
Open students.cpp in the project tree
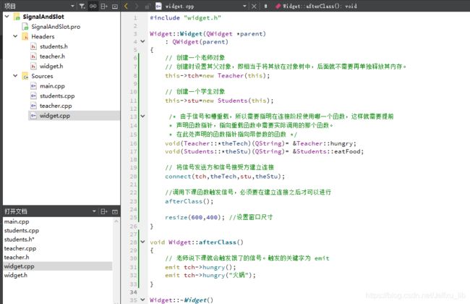[57, 96]
